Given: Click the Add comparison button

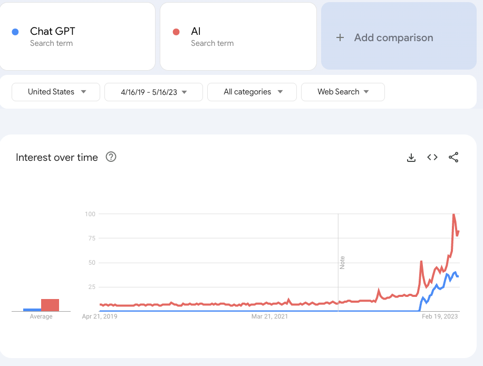Looking at the screenshot, I should coord(399,36).
